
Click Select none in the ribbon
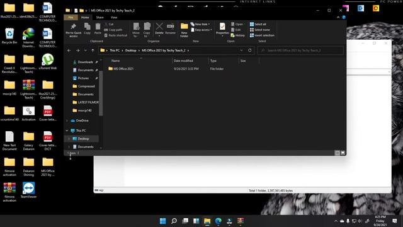[259, 30]
